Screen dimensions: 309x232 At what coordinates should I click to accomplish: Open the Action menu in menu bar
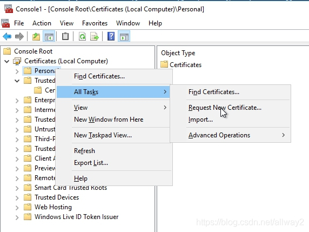[42, 23]
